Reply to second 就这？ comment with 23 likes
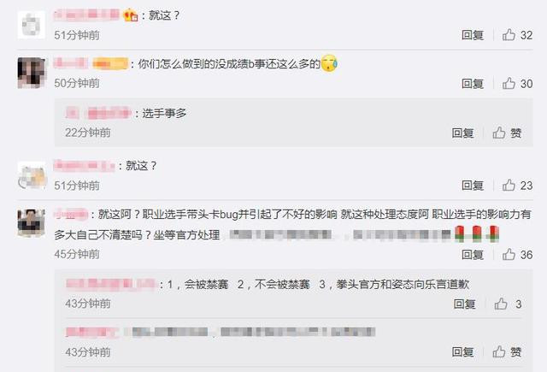The height and width of the screenshot is (372, 547). tap(473, 186)
